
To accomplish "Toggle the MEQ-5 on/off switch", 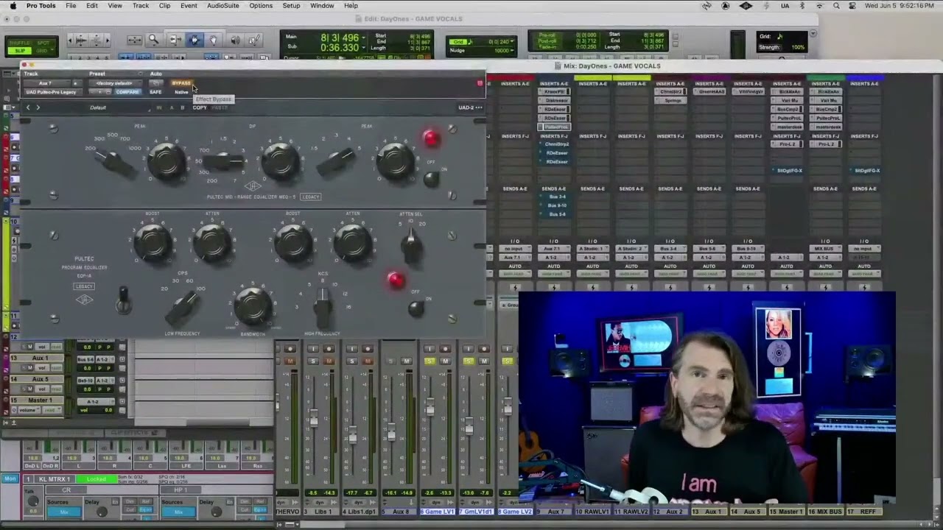I will [x=431, y=177].
